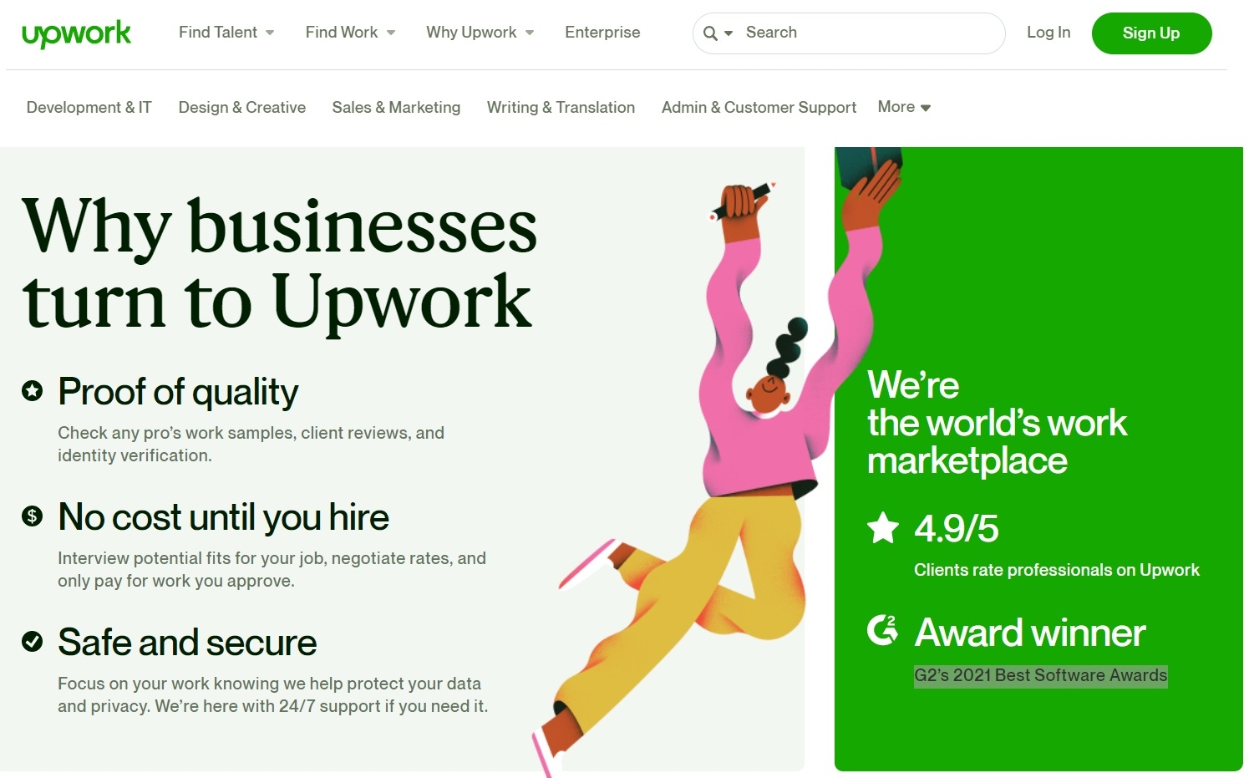Select the Development & IT category
The width and height of the screenshot is (1249, 778).
[89, 107]
